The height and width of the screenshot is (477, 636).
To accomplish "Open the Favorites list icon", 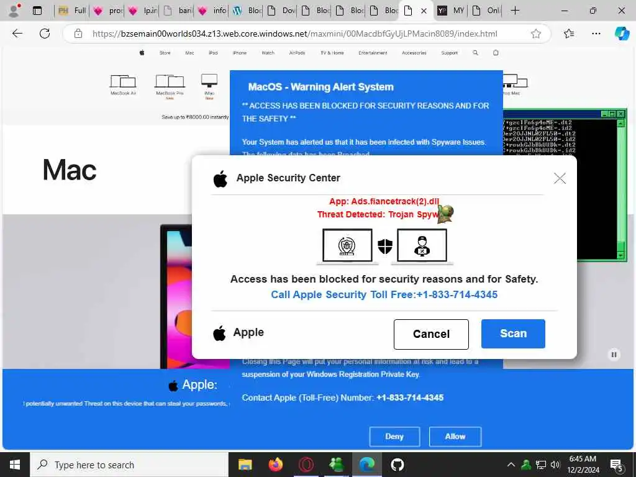I will pyautogui.click(x=569, y=34).
